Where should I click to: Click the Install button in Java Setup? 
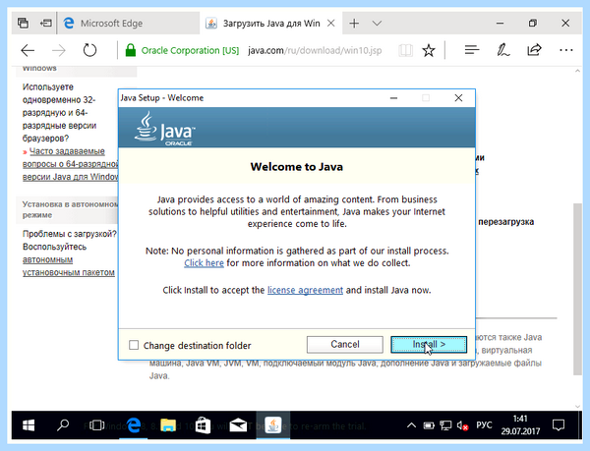[429, 344]
